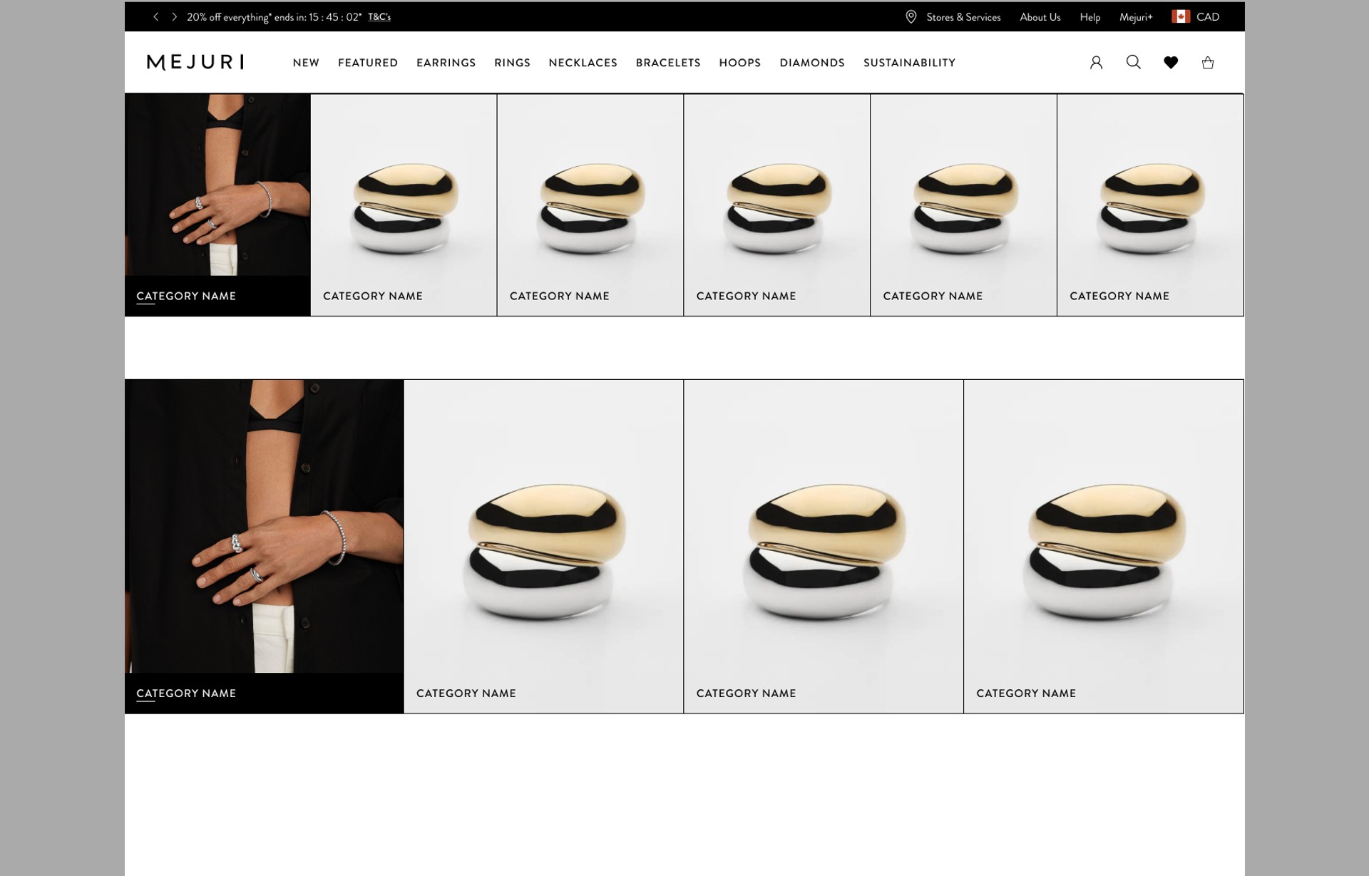Open the Help link

[x=1089, y=17]
